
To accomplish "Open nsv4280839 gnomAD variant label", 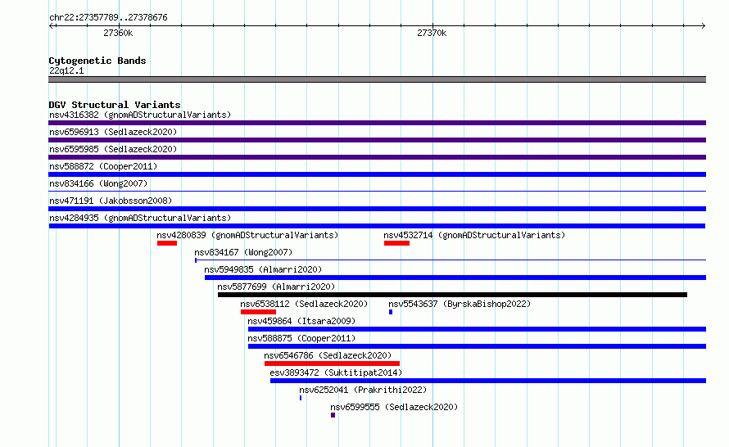I will point(247,235).
